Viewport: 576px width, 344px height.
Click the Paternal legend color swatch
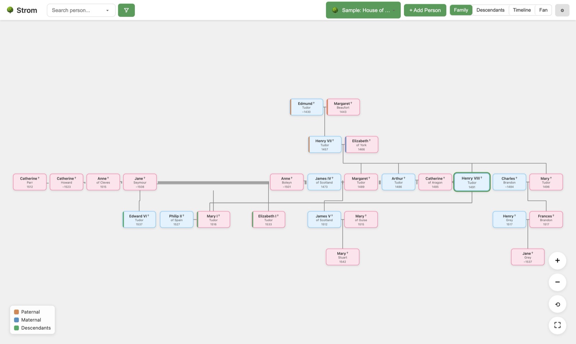[16, 312]
